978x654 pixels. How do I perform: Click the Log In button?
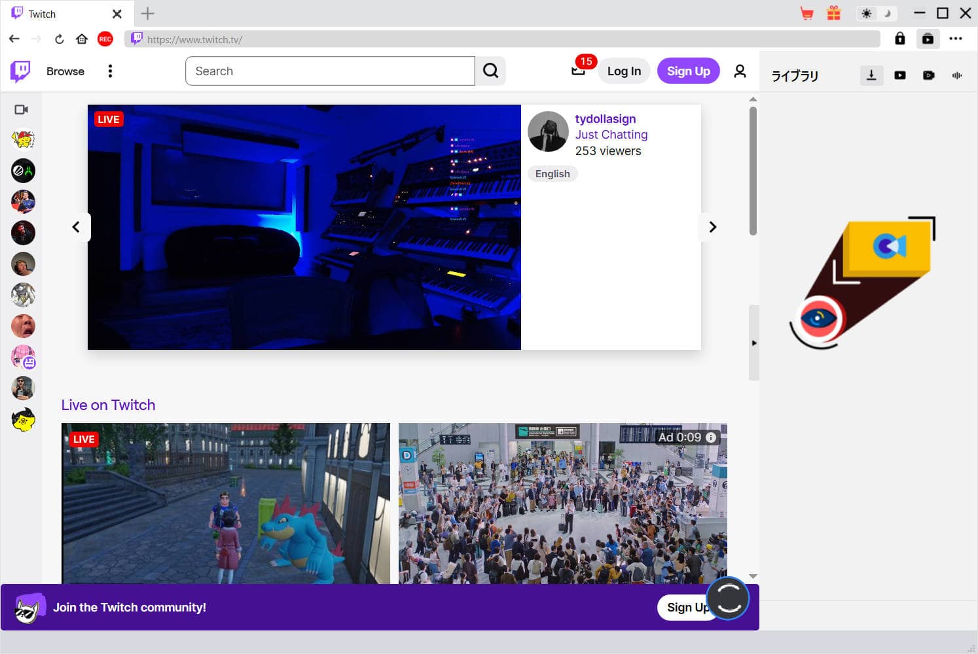coord(623,71)
